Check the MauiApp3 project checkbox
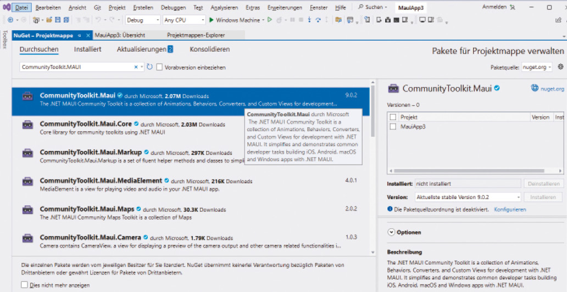The height and width of the screenshot is (292, 567). (x=393, y=126)
